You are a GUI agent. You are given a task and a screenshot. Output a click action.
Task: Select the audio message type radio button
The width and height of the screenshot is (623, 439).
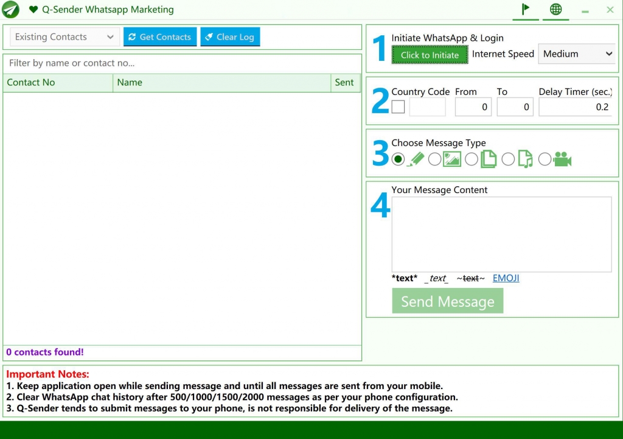(508, 159)
